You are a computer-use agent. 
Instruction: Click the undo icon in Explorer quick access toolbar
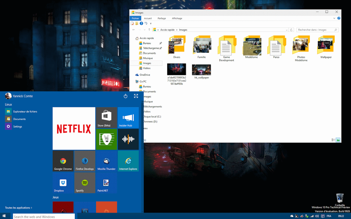pos(146,23)
